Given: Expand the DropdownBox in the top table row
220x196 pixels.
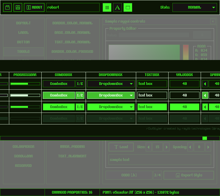Looking at the screenshot, I should tap(111, 84).
